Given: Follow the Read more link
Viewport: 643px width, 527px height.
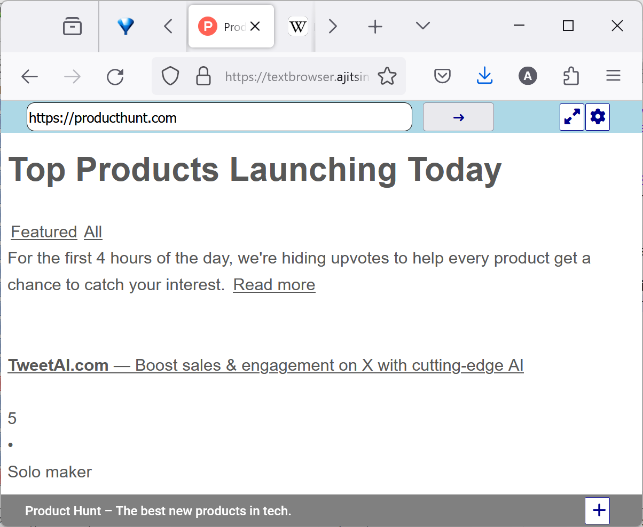Looking at the screenshot, I should pos(274,285).
